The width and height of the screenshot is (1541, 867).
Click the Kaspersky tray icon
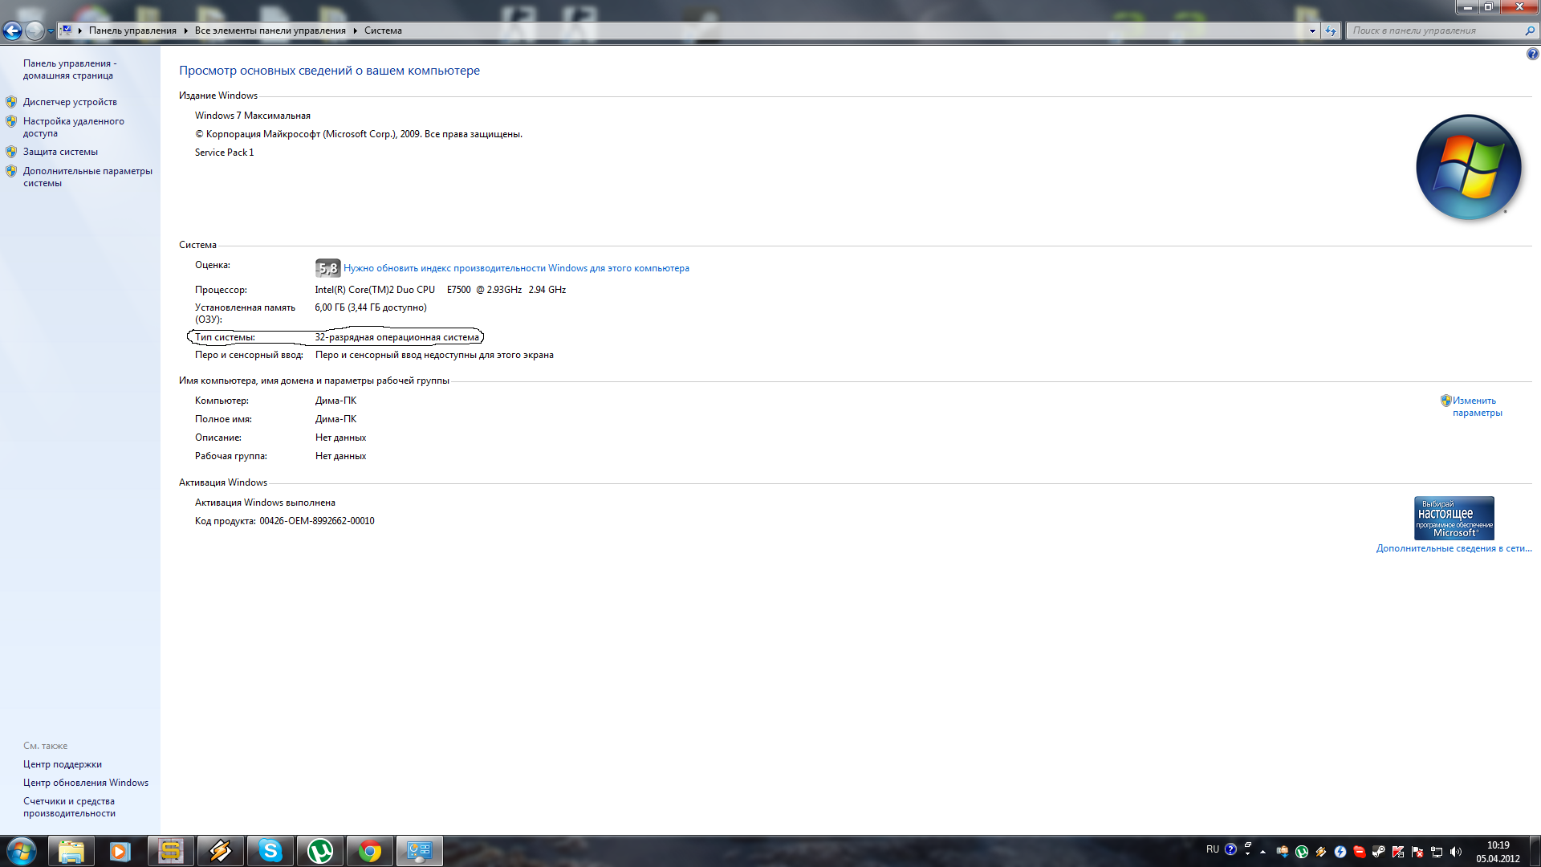[1398, 852]
